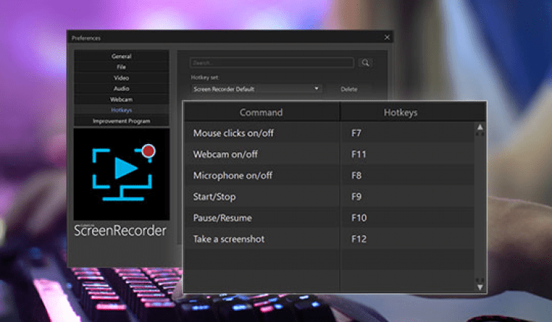
Task: Select the Hotkeys tab
Action: pos(121,110)
